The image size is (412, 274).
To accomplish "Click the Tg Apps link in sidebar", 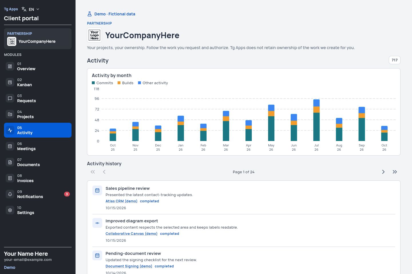I will [11, 9].
